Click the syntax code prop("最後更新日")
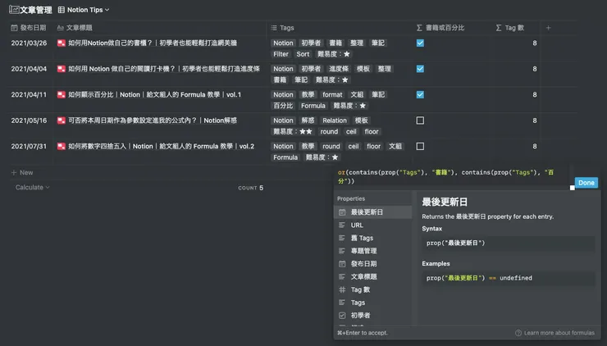The width and height of the screenshot is (607, 346). pyautogui.click(x=455, y=243)
